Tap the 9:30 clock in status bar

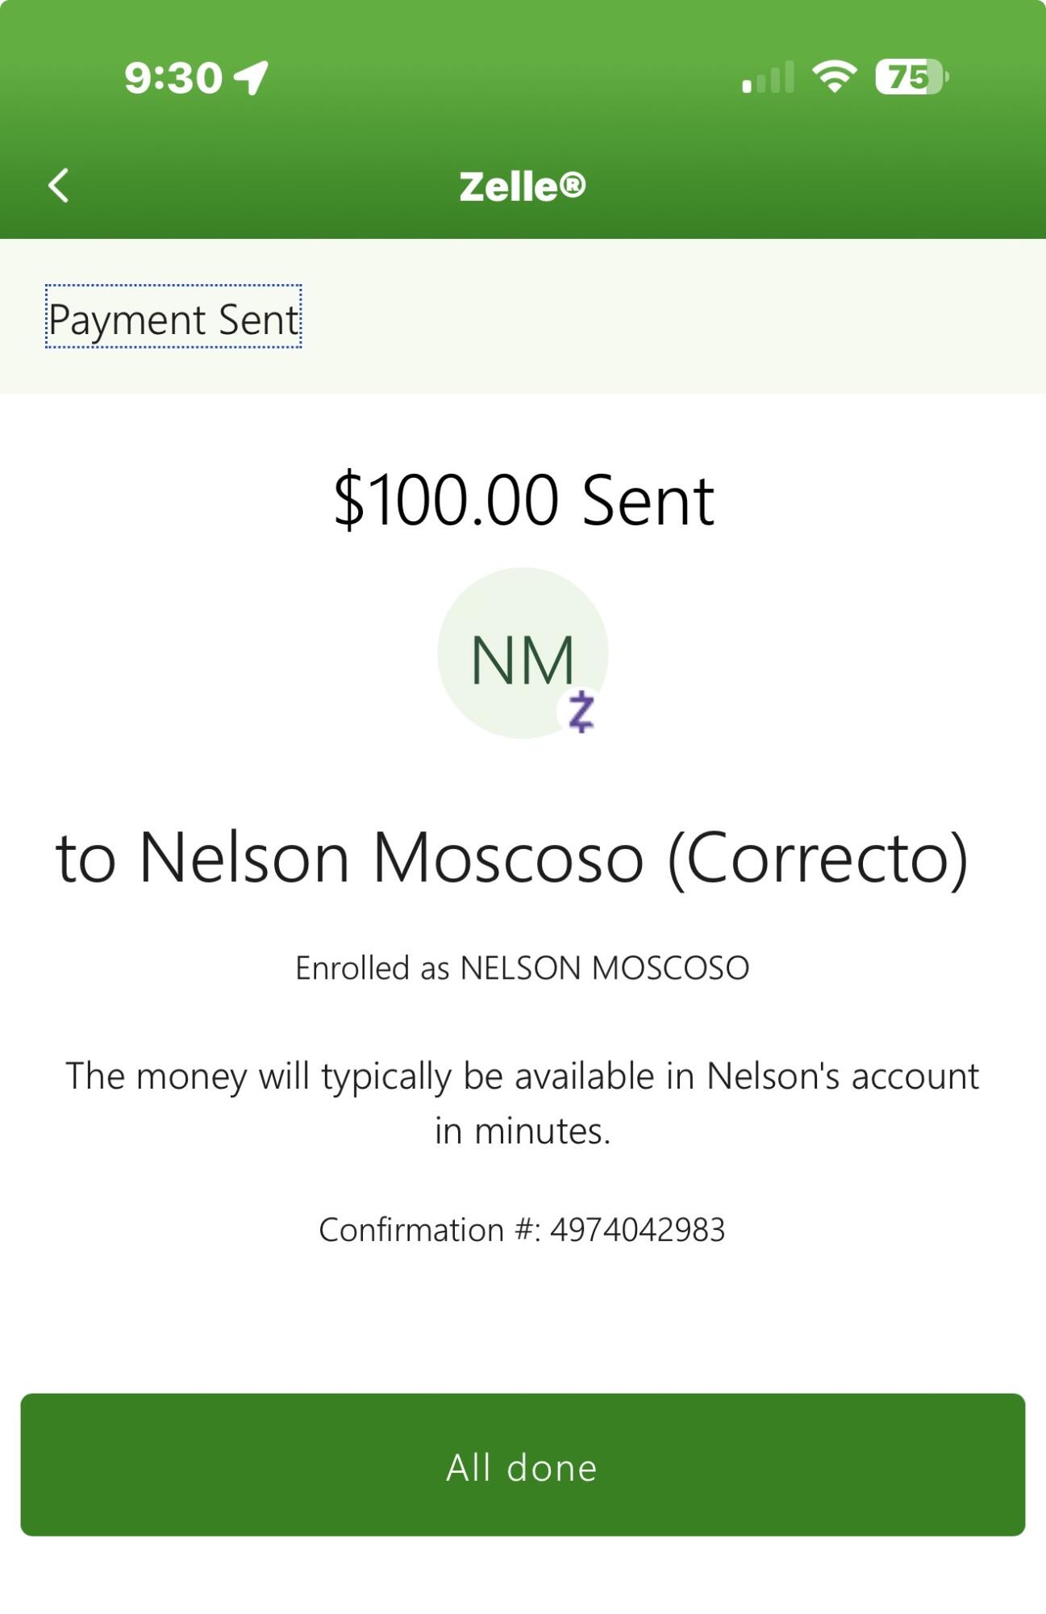pyautogui.click(x=173, y=78)
